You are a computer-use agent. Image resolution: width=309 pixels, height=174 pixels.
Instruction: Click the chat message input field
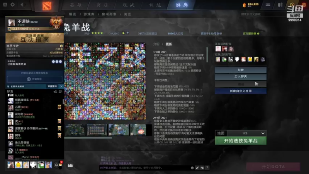pos(145,168)
